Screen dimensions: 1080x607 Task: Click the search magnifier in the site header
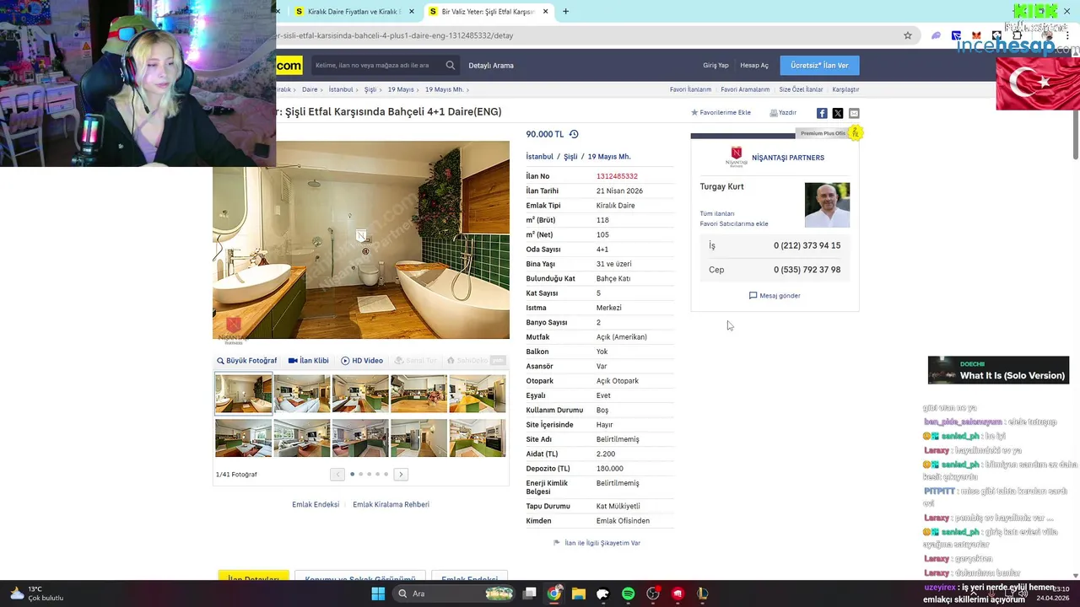point(451,66)
